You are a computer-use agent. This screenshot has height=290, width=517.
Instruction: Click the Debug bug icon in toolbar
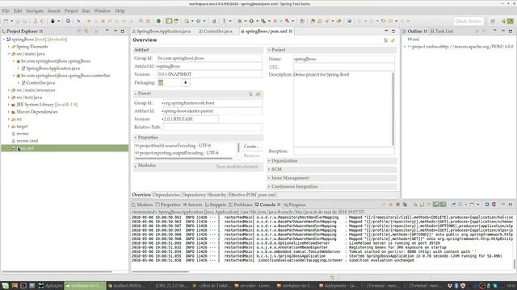pos(240,21)
